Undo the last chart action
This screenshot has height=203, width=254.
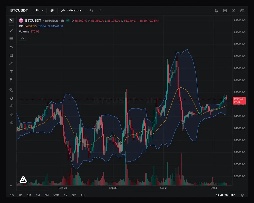(x=91, y=10)
